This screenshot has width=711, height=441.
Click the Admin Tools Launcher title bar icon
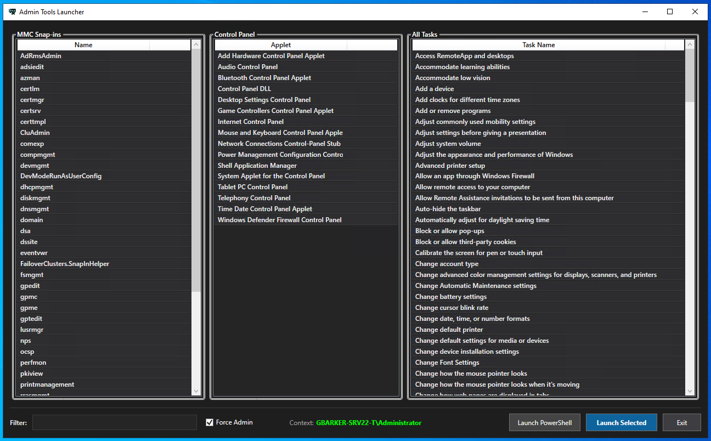point(12,12)
